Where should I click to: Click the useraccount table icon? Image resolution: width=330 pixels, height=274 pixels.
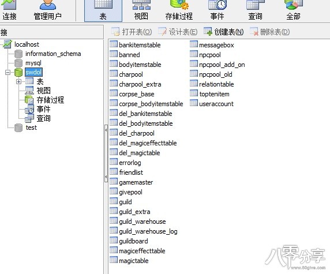pyautogui.click(x=194, y=103)
